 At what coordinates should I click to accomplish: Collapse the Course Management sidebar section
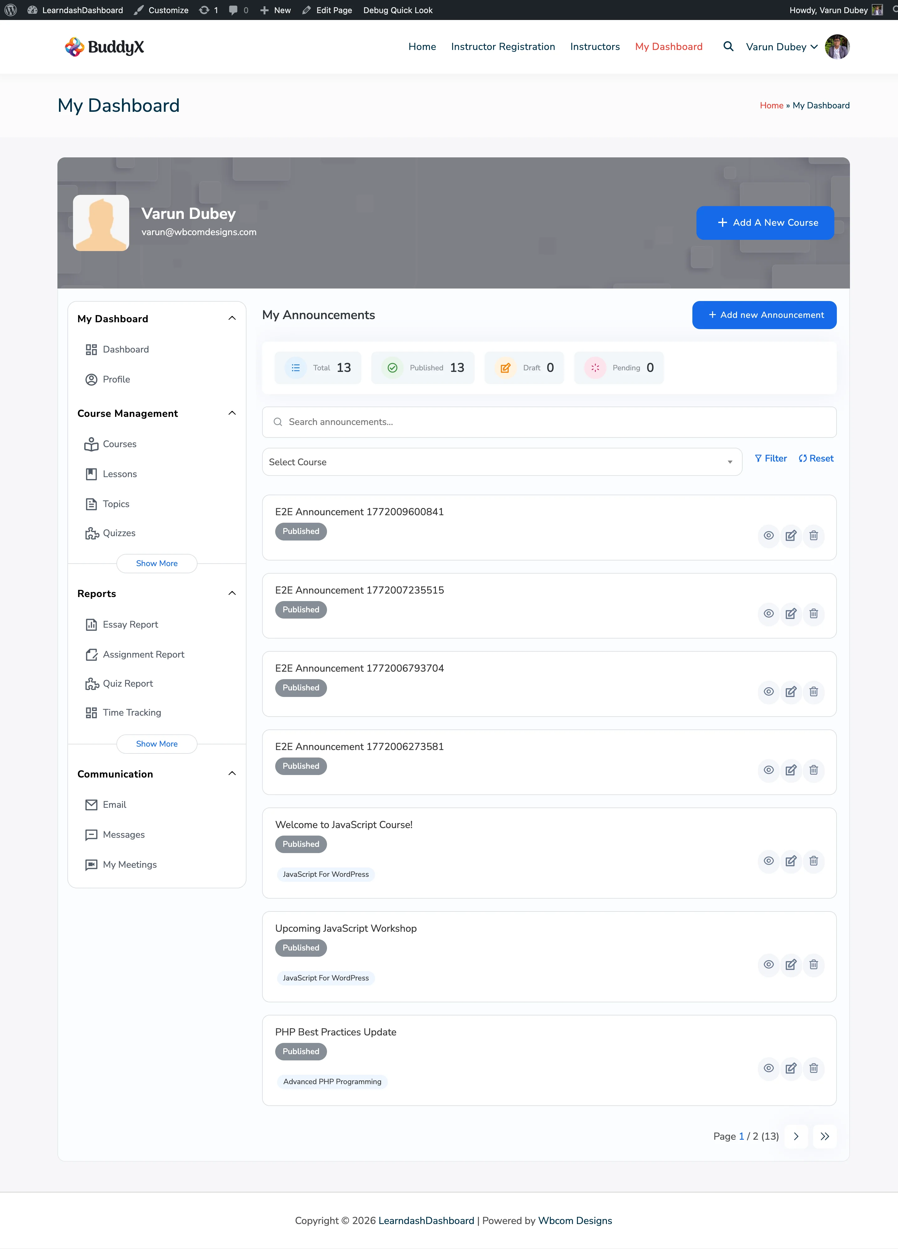232,413
